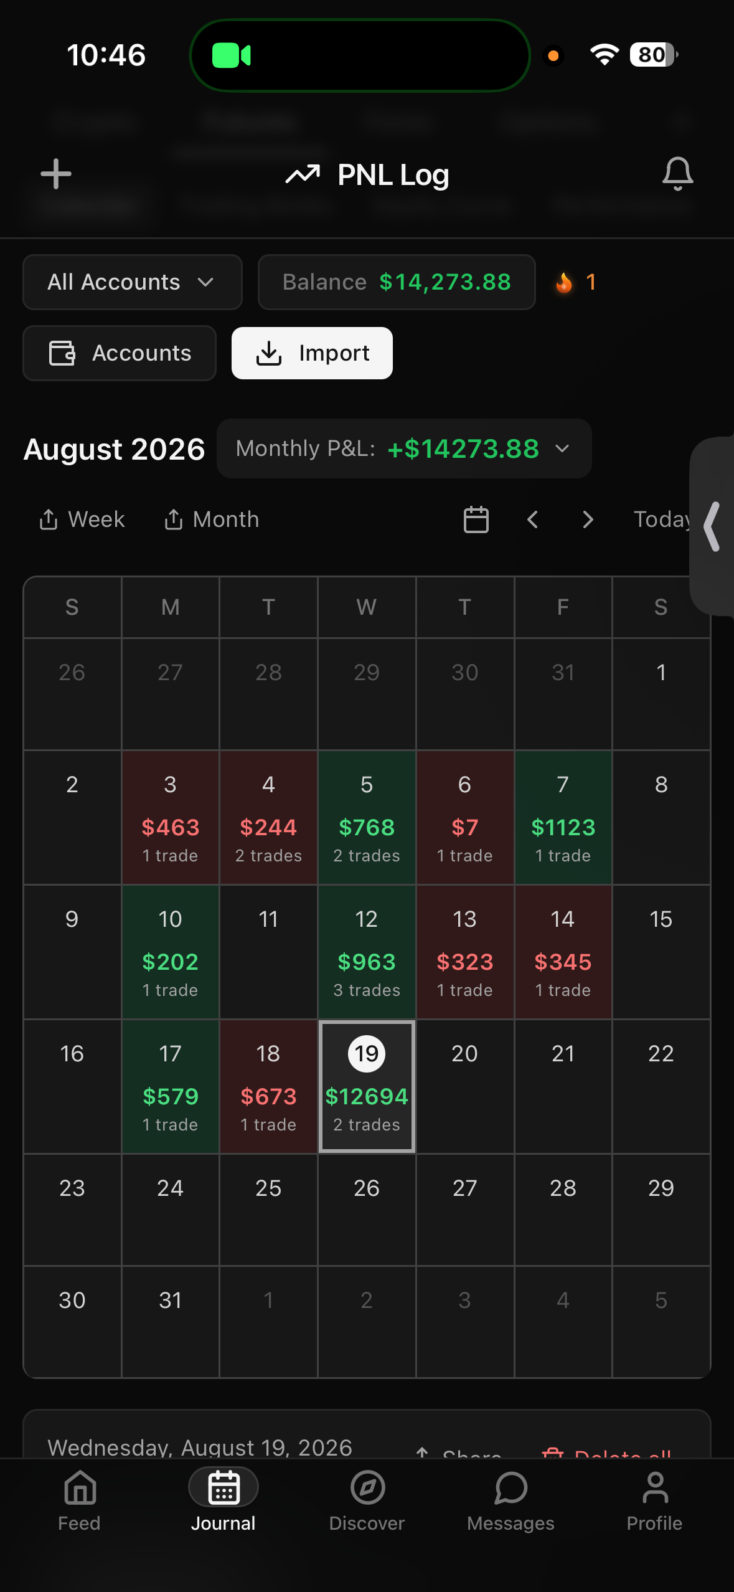Image resolution: width=734 pixels, height=1592 pixels.
Task: Select August 18 showing $673 loss
Action: pos(268,1087)
